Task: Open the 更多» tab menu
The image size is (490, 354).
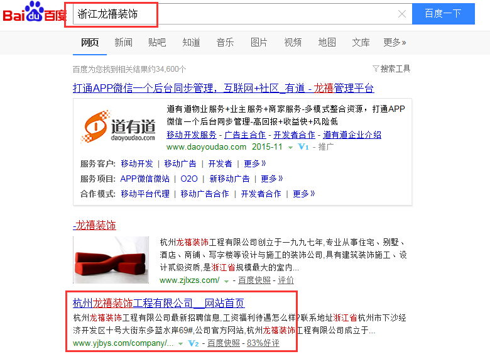Action: click(395, 42)
